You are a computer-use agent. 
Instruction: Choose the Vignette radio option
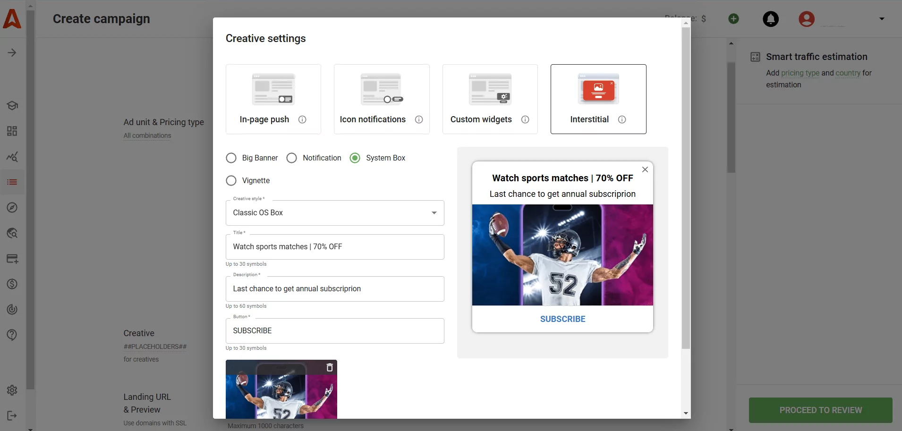coord(231,180)
